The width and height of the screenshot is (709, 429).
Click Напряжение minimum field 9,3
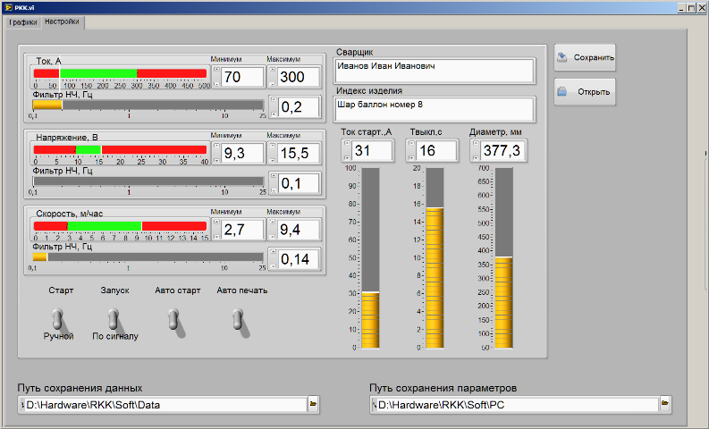[x=242, y=153]
